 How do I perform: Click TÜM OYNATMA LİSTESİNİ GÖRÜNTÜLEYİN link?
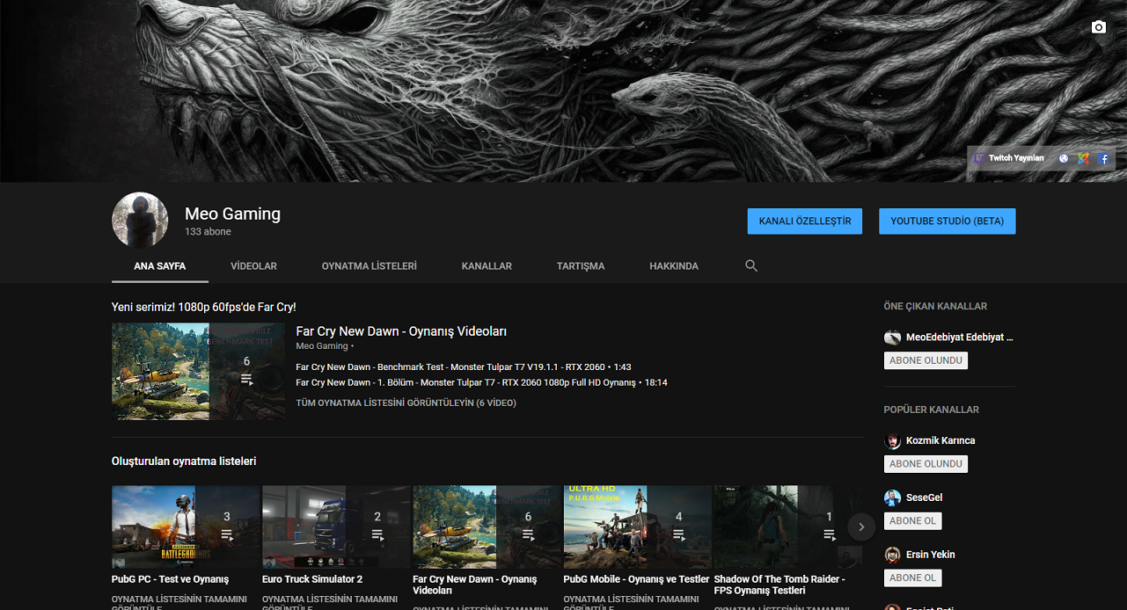406,403
